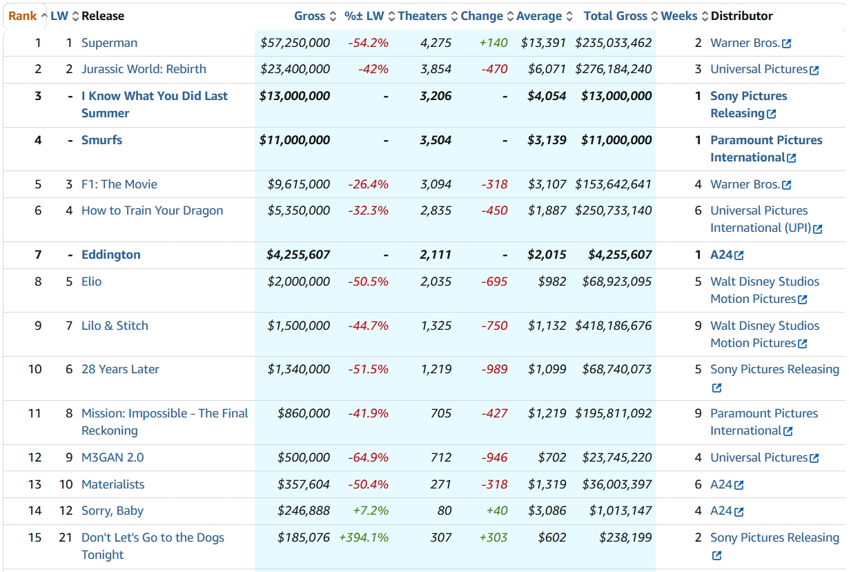Click external link icon in Sorry, Baby row
Screen dimensions: 849x572
pos(740,512)
